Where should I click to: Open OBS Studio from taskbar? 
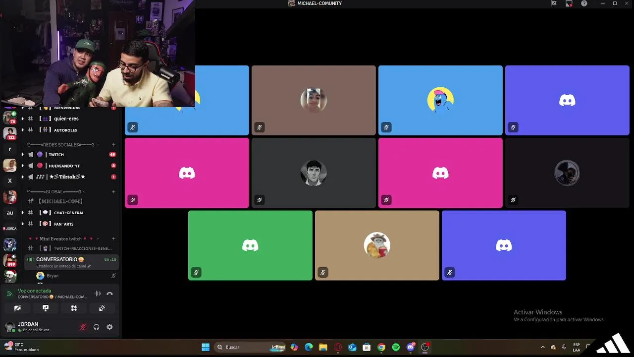pyautogui.click(x=424, y=347)
